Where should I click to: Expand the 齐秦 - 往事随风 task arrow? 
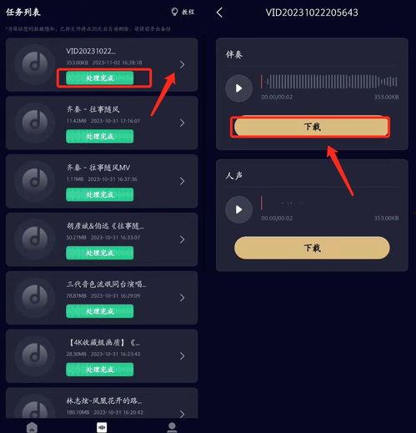(x=183, y=123)
